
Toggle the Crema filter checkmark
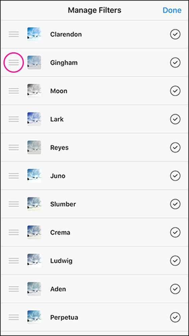pos(175,232)
